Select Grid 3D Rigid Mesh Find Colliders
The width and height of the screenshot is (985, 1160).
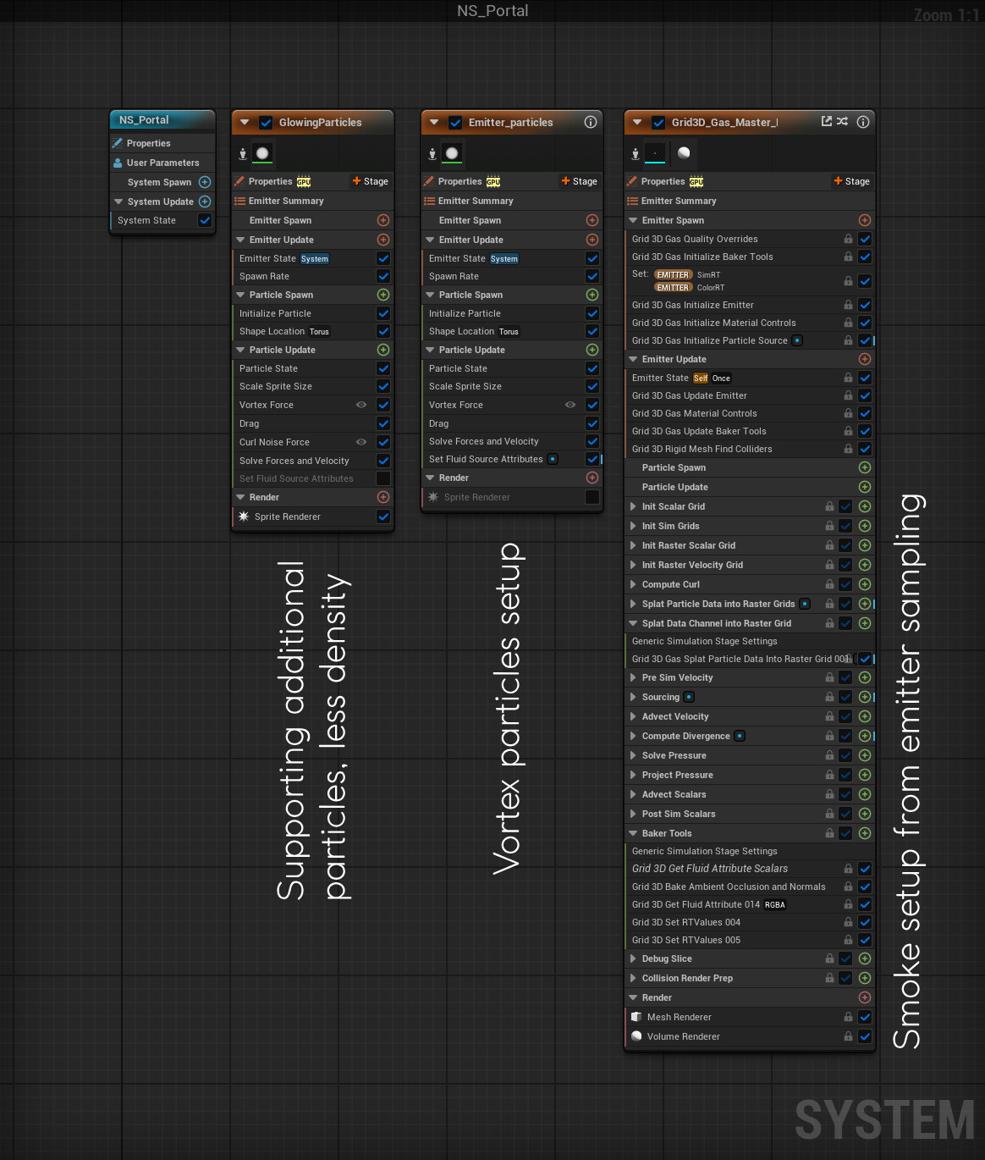[749, 449]
